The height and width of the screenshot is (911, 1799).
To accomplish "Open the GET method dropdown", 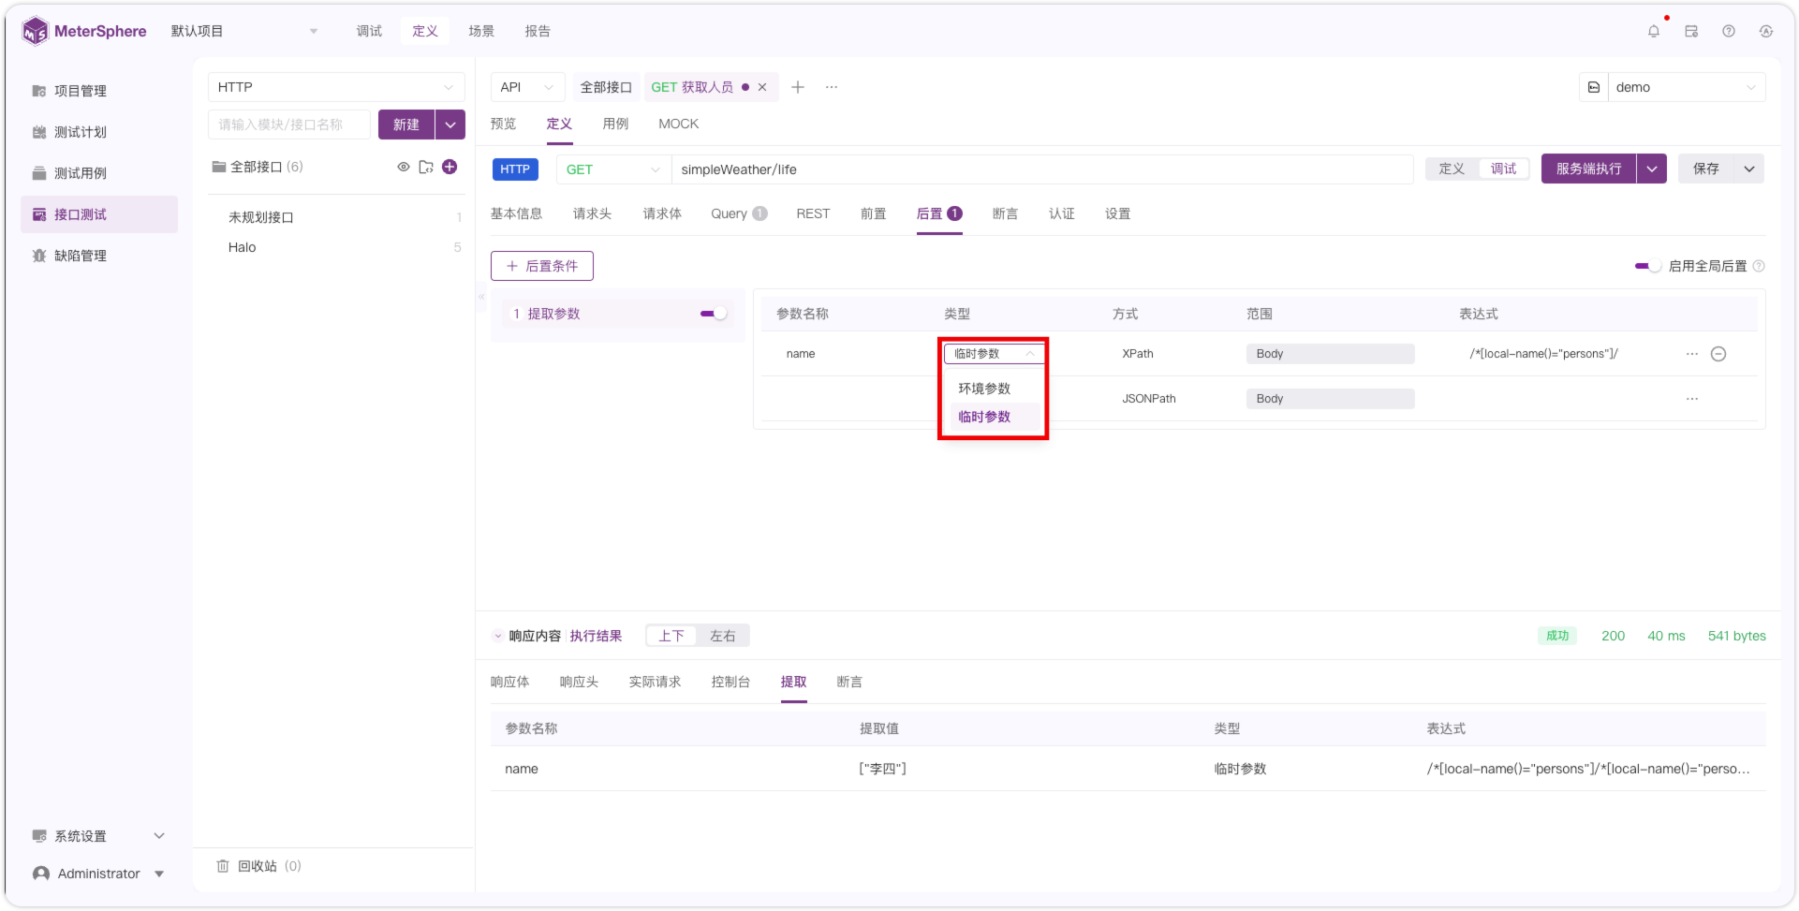I will (613, 169).
